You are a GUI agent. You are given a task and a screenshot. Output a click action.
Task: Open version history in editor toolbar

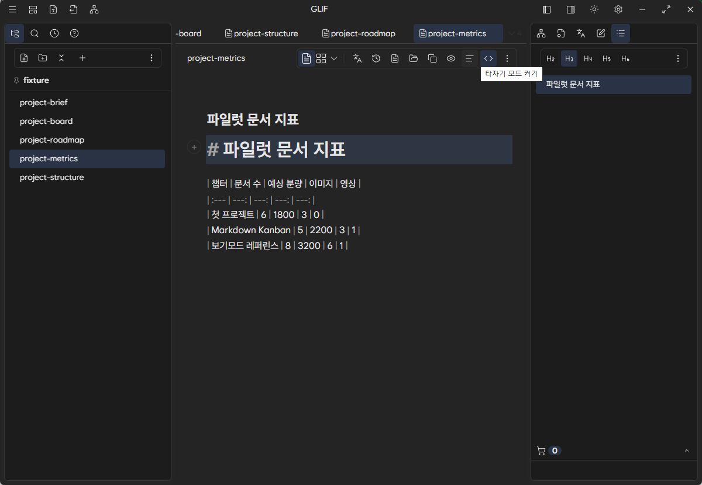[376, 58]
